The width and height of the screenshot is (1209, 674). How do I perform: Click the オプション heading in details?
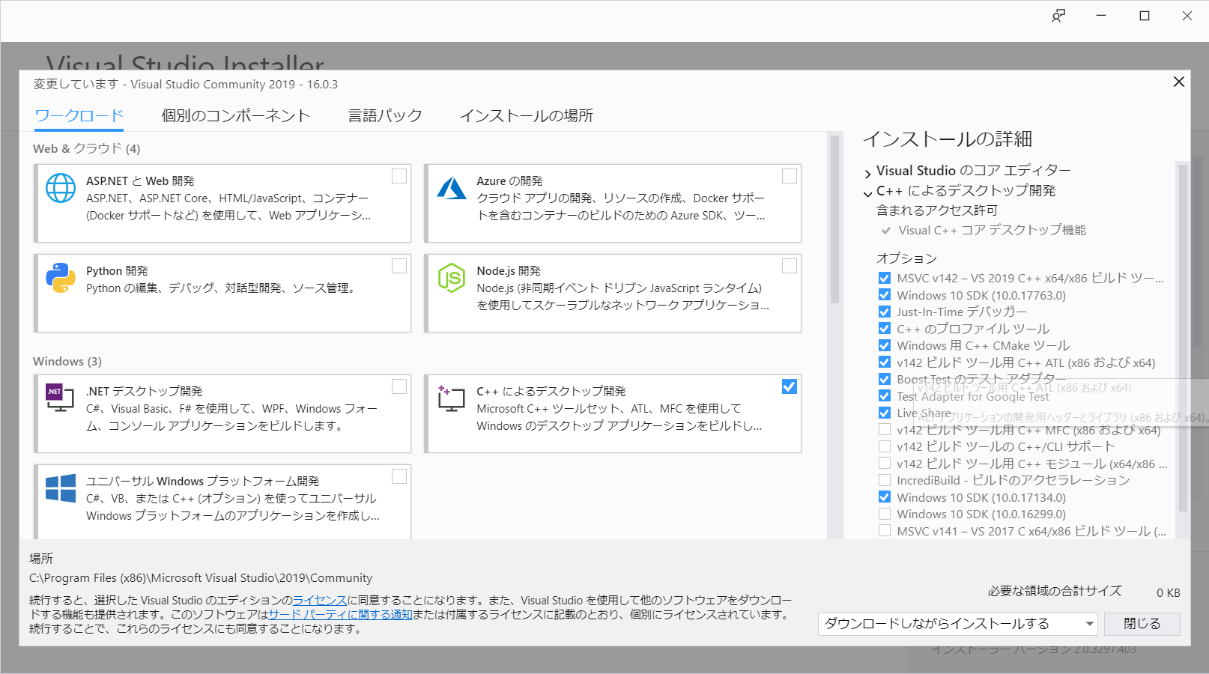(x=906, y=258)
